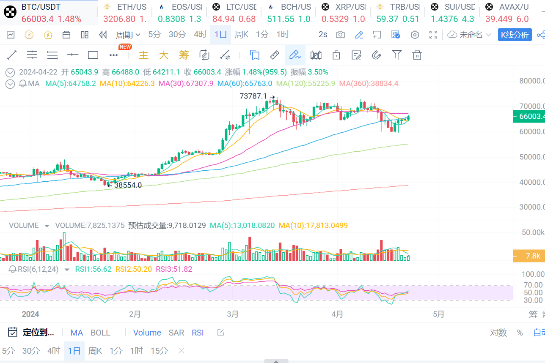
Task: Open the 周期 period dropdown
Action: point(128,35)
